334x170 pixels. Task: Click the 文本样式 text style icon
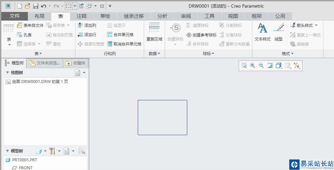(x=262, y=28)
